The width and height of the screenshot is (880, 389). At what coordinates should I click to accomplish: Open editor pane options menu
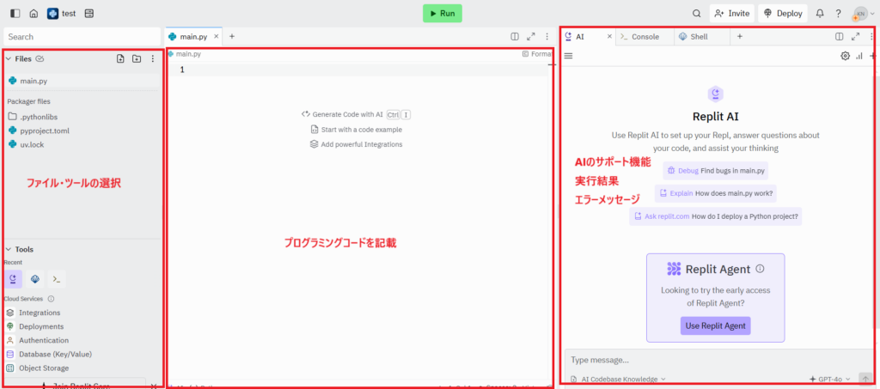547,36
